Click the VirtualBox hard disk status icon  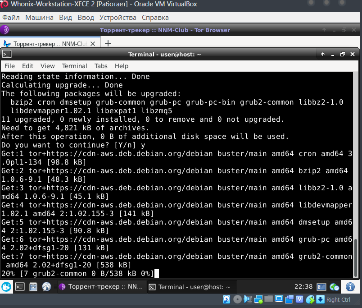coord(227,299)
